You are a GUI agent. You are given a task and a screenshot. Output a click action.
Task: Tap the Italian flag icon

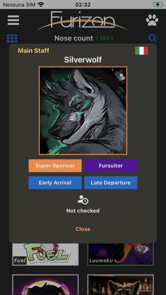[142, 51]
